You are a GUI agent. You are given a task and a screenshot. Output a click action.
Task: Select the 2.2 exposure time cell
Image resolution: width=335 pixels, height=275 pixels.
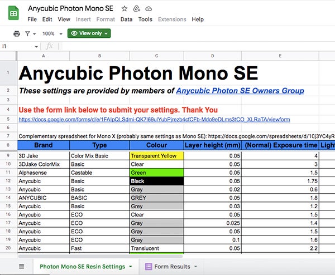pos(280,248)
